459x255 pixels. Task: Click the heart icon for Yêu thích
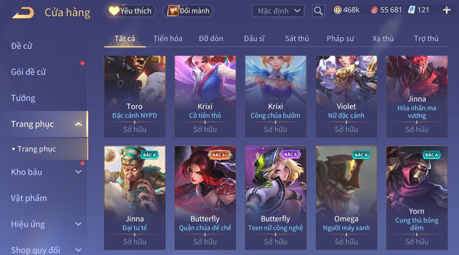114,11
